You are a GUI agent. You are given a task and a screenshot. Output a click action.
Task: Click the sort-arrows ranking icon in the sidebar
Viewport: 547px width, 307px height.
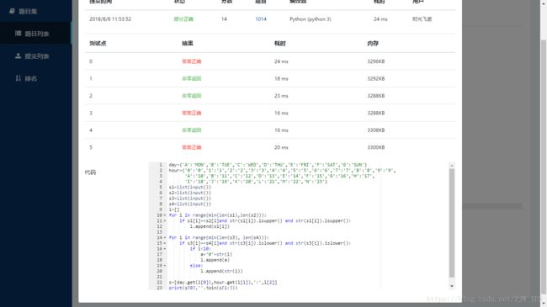19,78
